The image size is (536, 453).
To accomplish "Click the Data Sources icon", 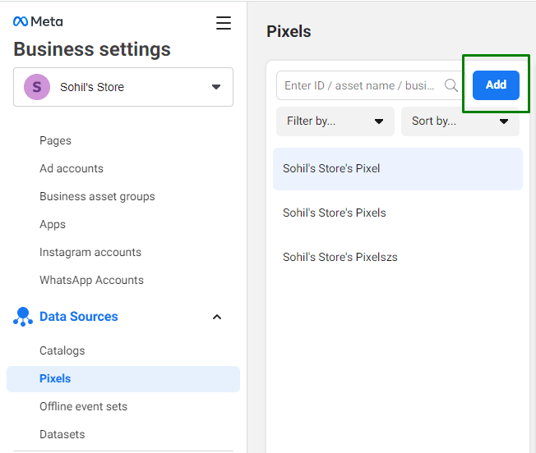I will pos(23,317).
